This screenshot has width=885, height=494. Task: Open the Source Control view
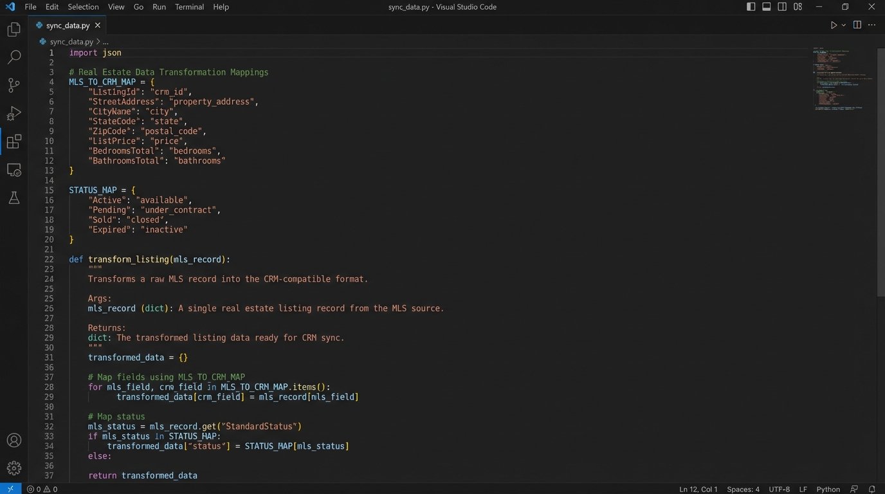tap(14, 85)
